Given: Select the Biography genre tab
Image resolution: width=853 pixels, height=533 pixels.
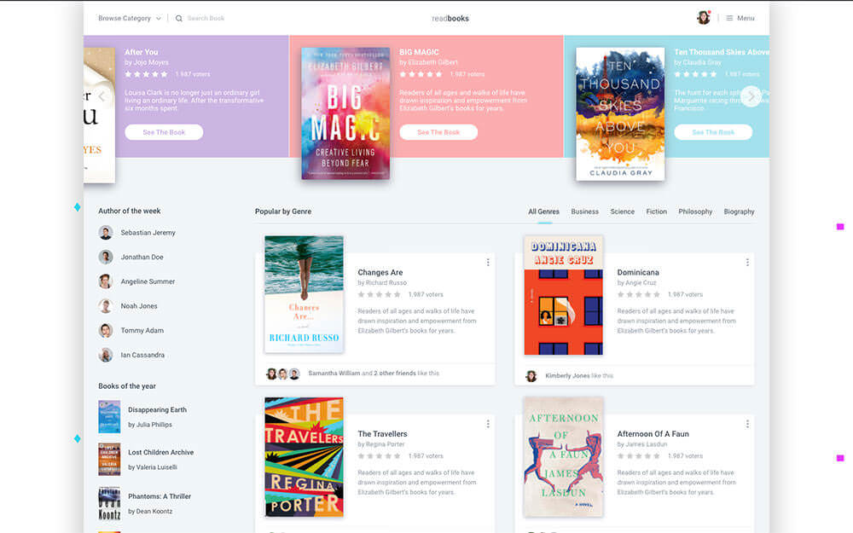Looking at the screenshot, I should point(739,211).
